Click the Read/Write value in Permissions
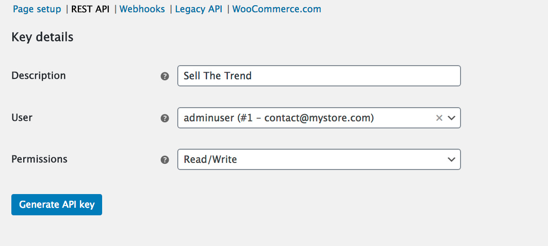Viewport: 548px width, 246px height. click(x=210, y=160)
